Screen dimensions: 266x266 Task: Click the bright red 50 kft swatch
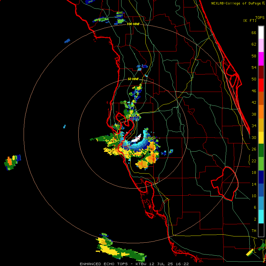coord(261,85)
